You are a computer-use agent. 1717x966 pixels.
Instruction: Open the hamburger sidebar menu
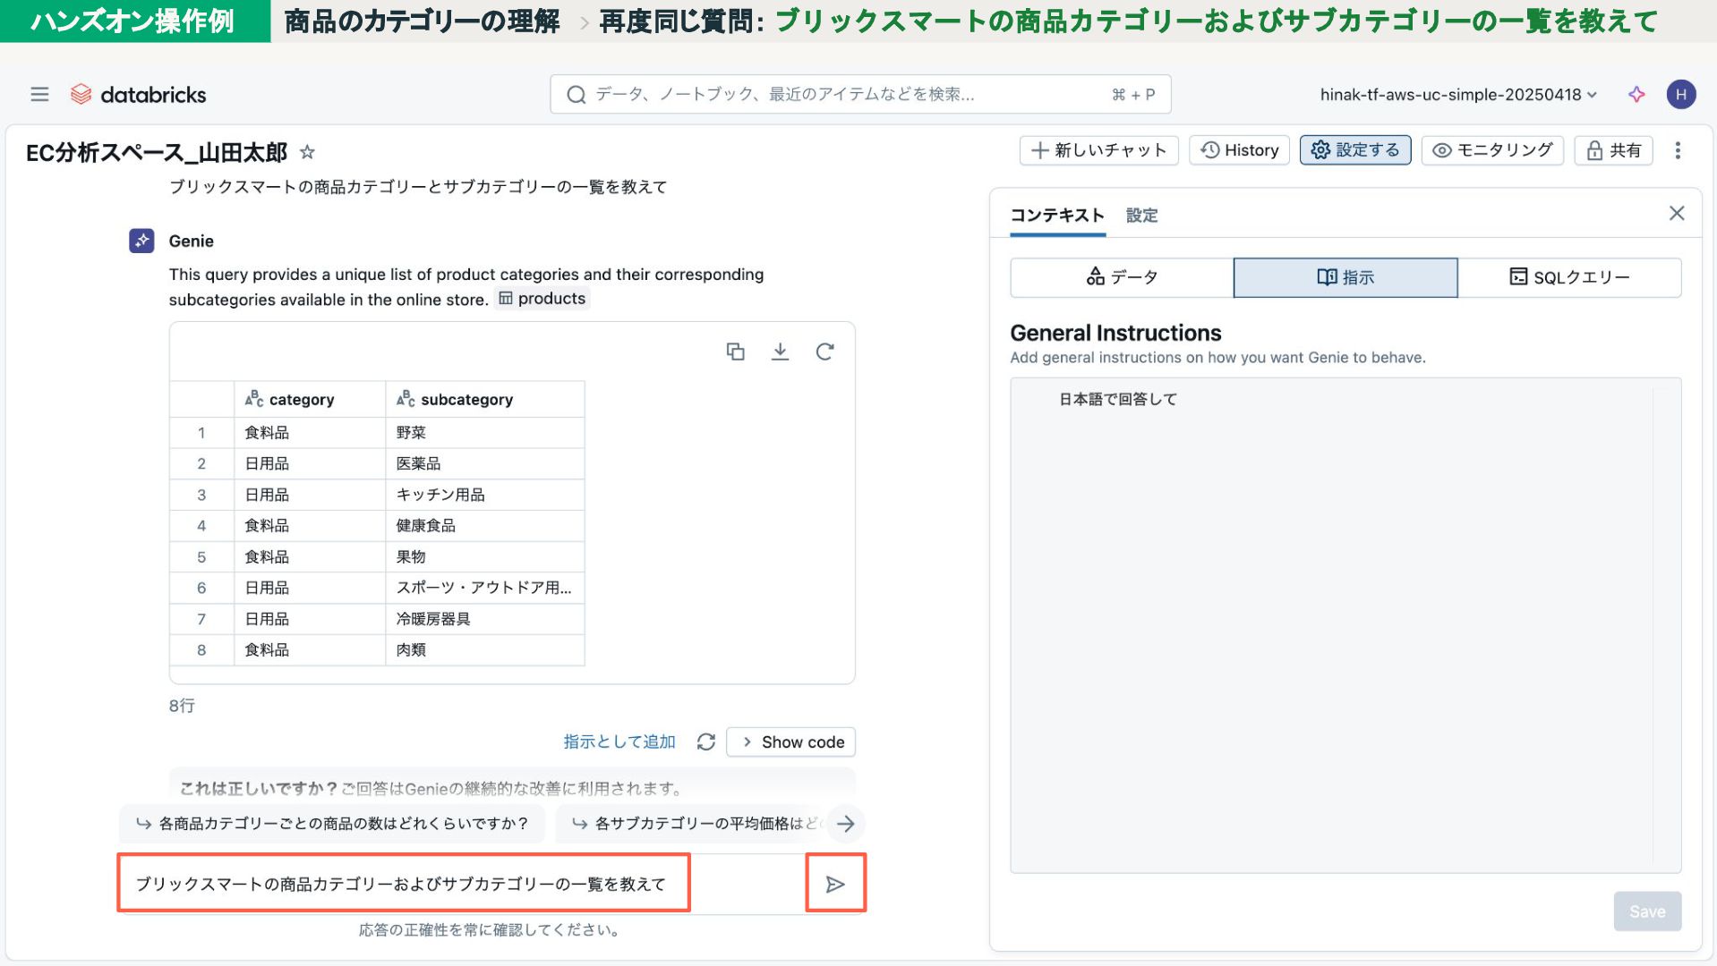39,94
